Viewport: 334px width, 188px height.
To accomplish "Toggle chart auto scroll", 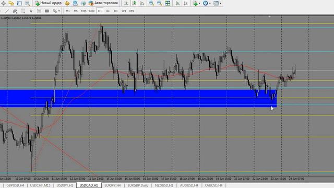I will point(177,3).
